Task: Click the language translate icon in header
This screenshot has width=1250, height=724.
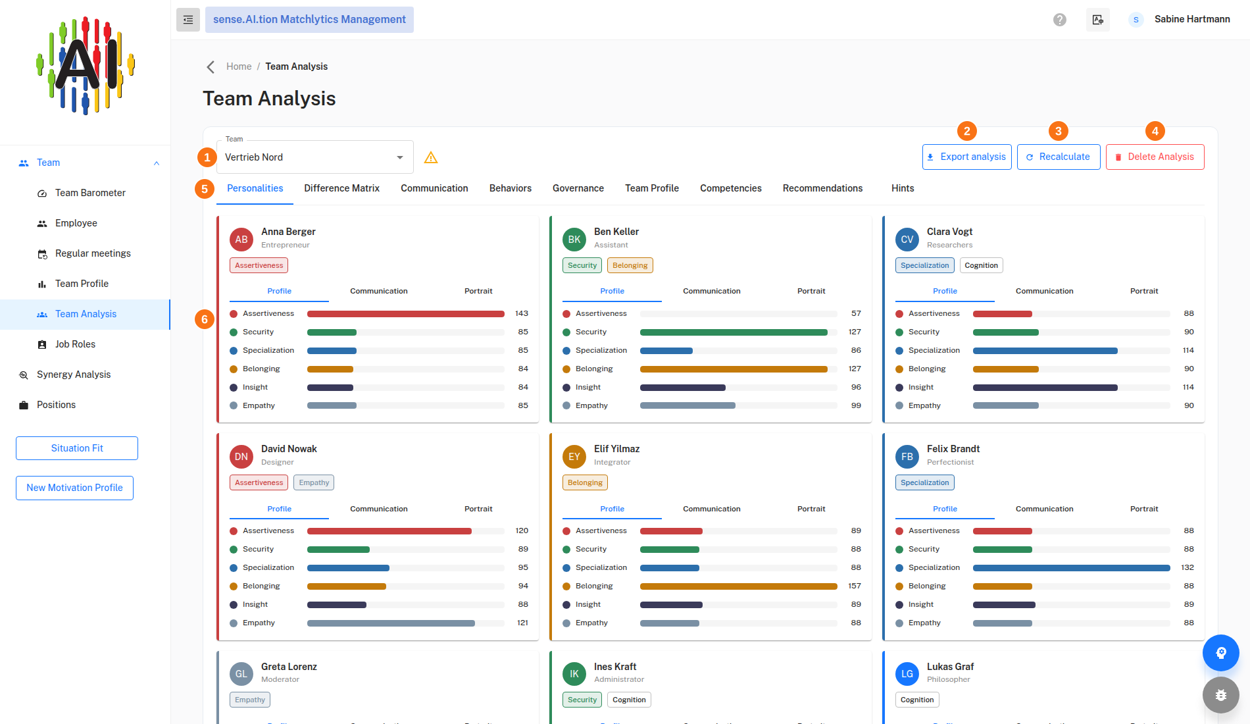Action: point(1098,20)
